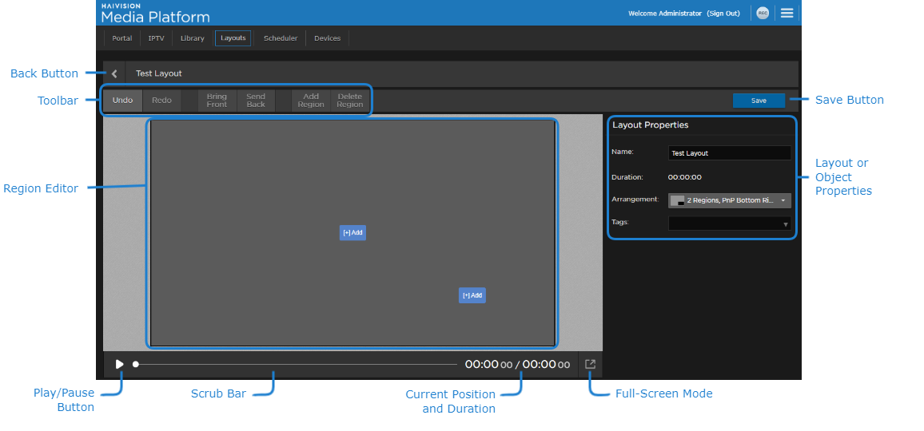
Task: Click the REC round icon in header
Action: (x=763, y=13)
